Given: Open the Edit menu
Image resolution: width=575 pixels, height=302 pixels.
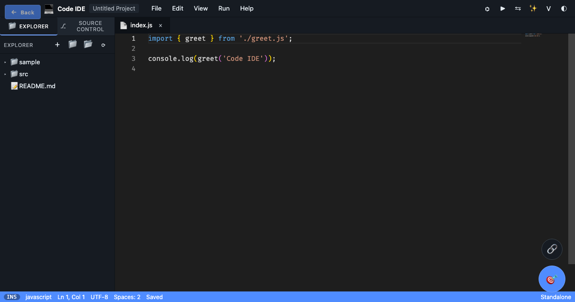Looking at the screenshot, I should click(178, 9).
